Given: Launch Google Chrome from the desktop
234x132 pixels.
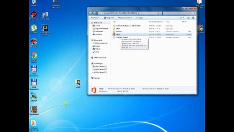Looking at the screenshot, I should pyautogui.click(x=34, y=57).
